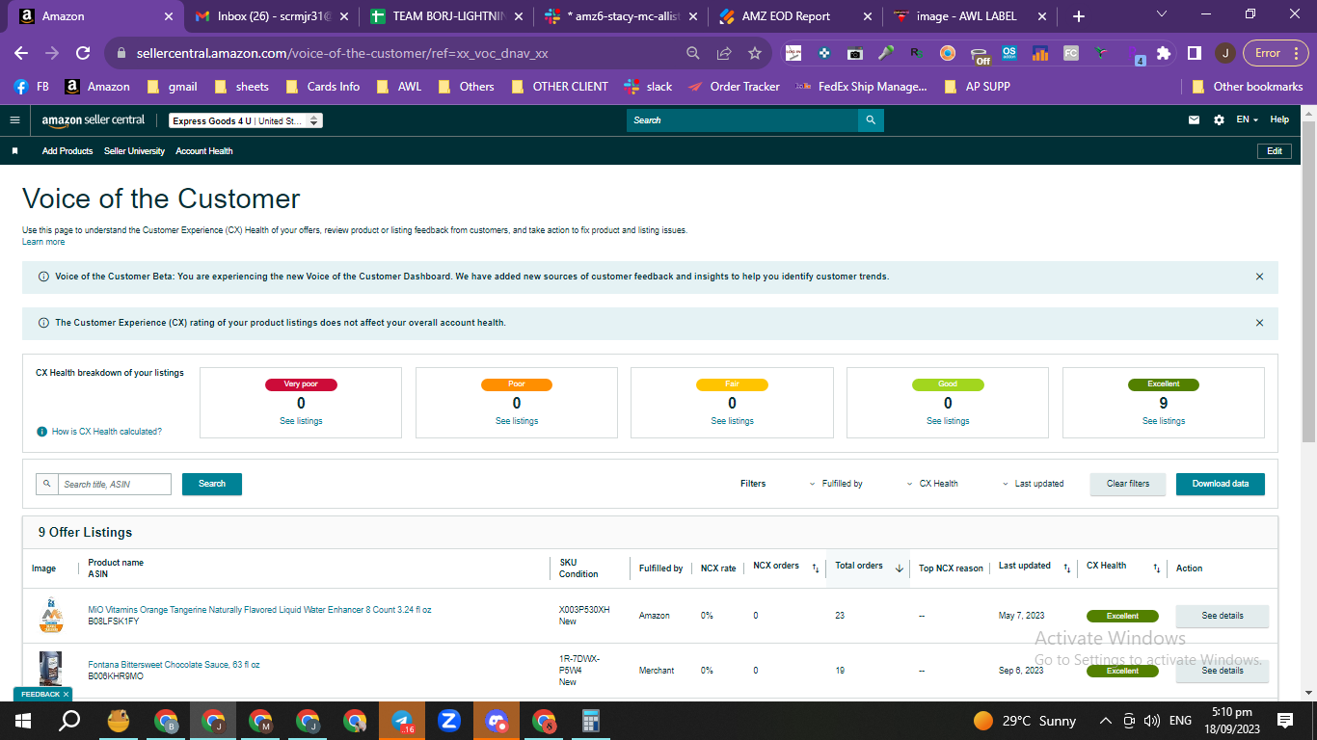The image size is (1317, 740).
Task: Click the bookmark flag icon beside Add Products
Action: 14,151
